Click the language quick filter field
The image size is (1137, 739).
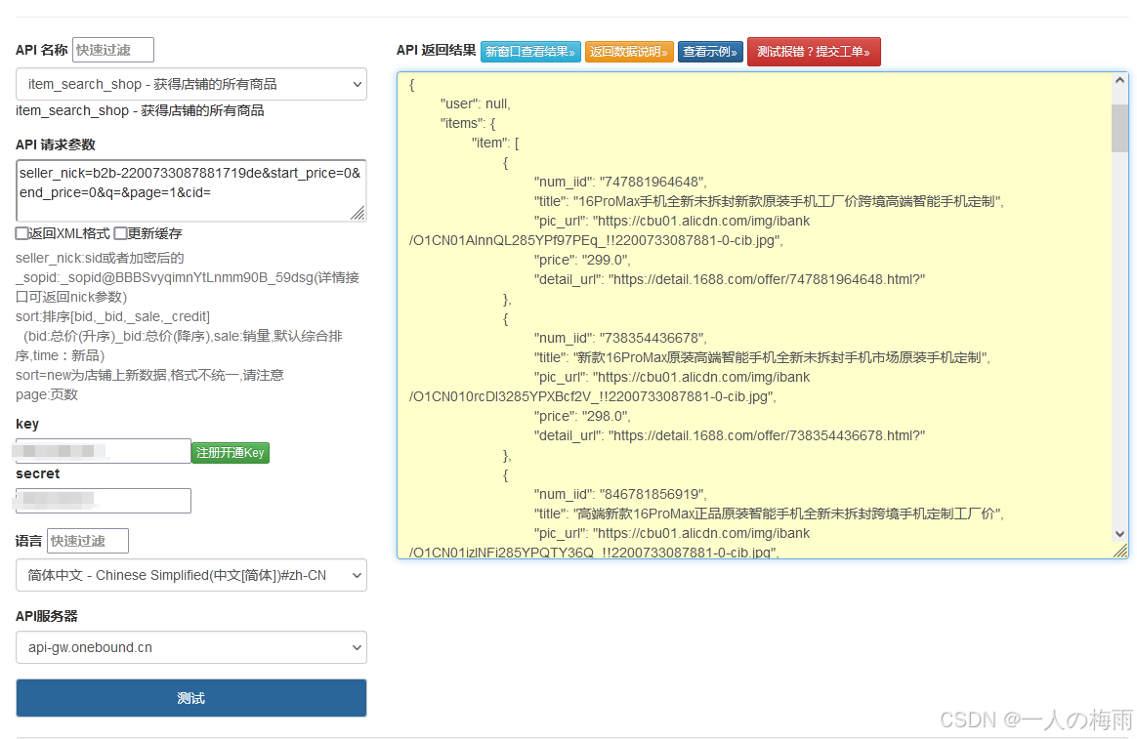pyautogui.click(x=88, y=541)
